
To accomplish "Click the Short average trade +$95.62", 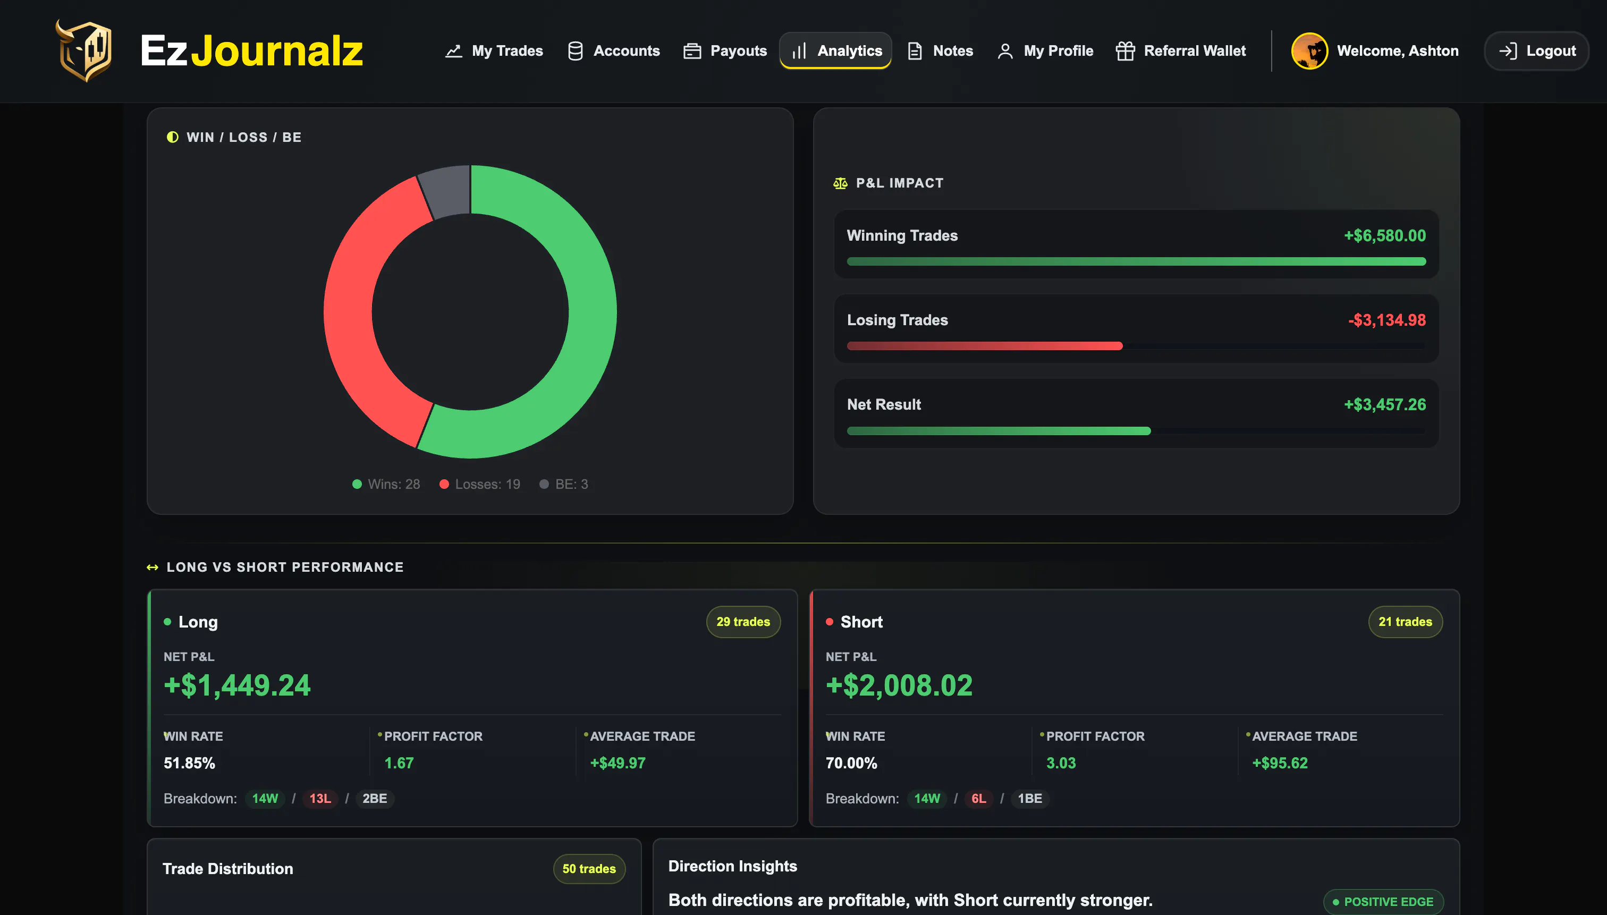I will [1280, 763].
